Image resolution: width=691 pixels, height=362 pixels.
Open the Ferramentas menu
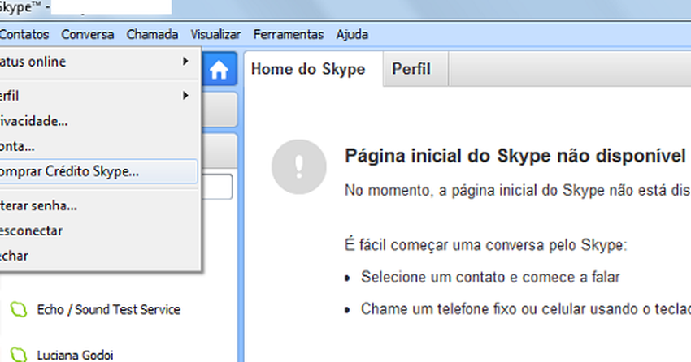289,34
